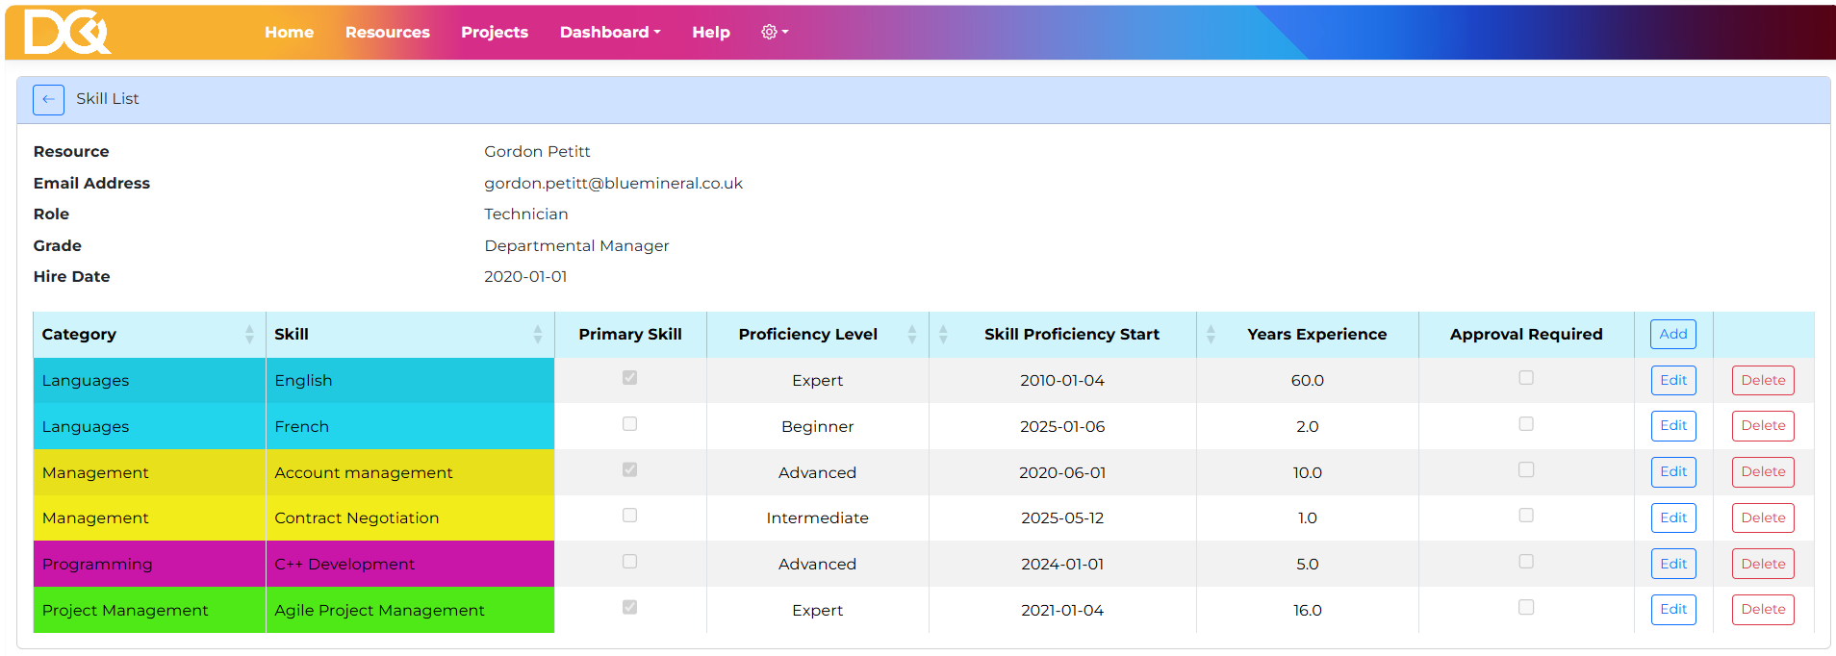Toggle Primary Skill checkbox for French

[629, 424]
